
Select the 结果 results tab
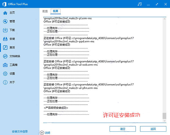(56, 11)
